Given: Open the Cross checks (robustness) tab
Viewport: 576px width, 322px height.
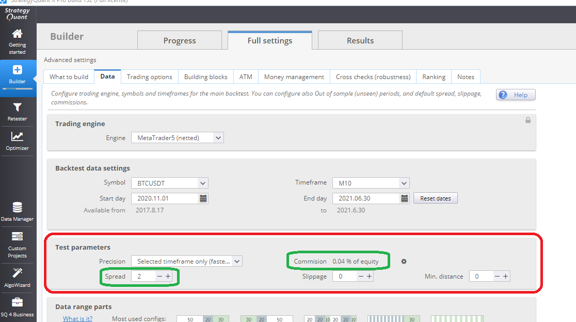Looking at the screenshot, I should [x=373, y=76].
